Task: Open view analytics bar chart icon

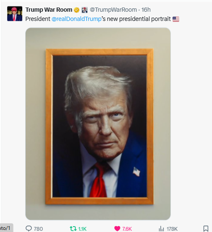Action: pyautogui.click(x=161, y=229)
